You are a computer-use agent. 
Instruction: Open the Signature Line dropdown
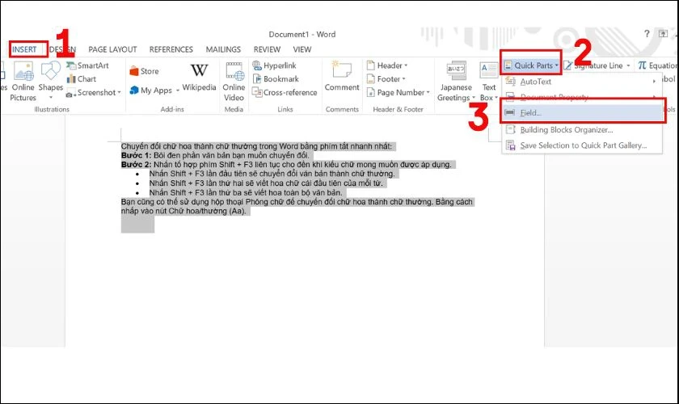pos(597,65)
